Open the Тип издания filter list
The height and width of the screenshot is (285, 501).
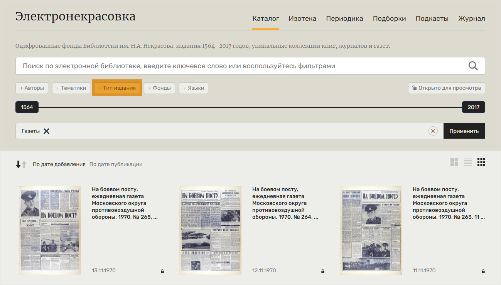click(117, 88)
